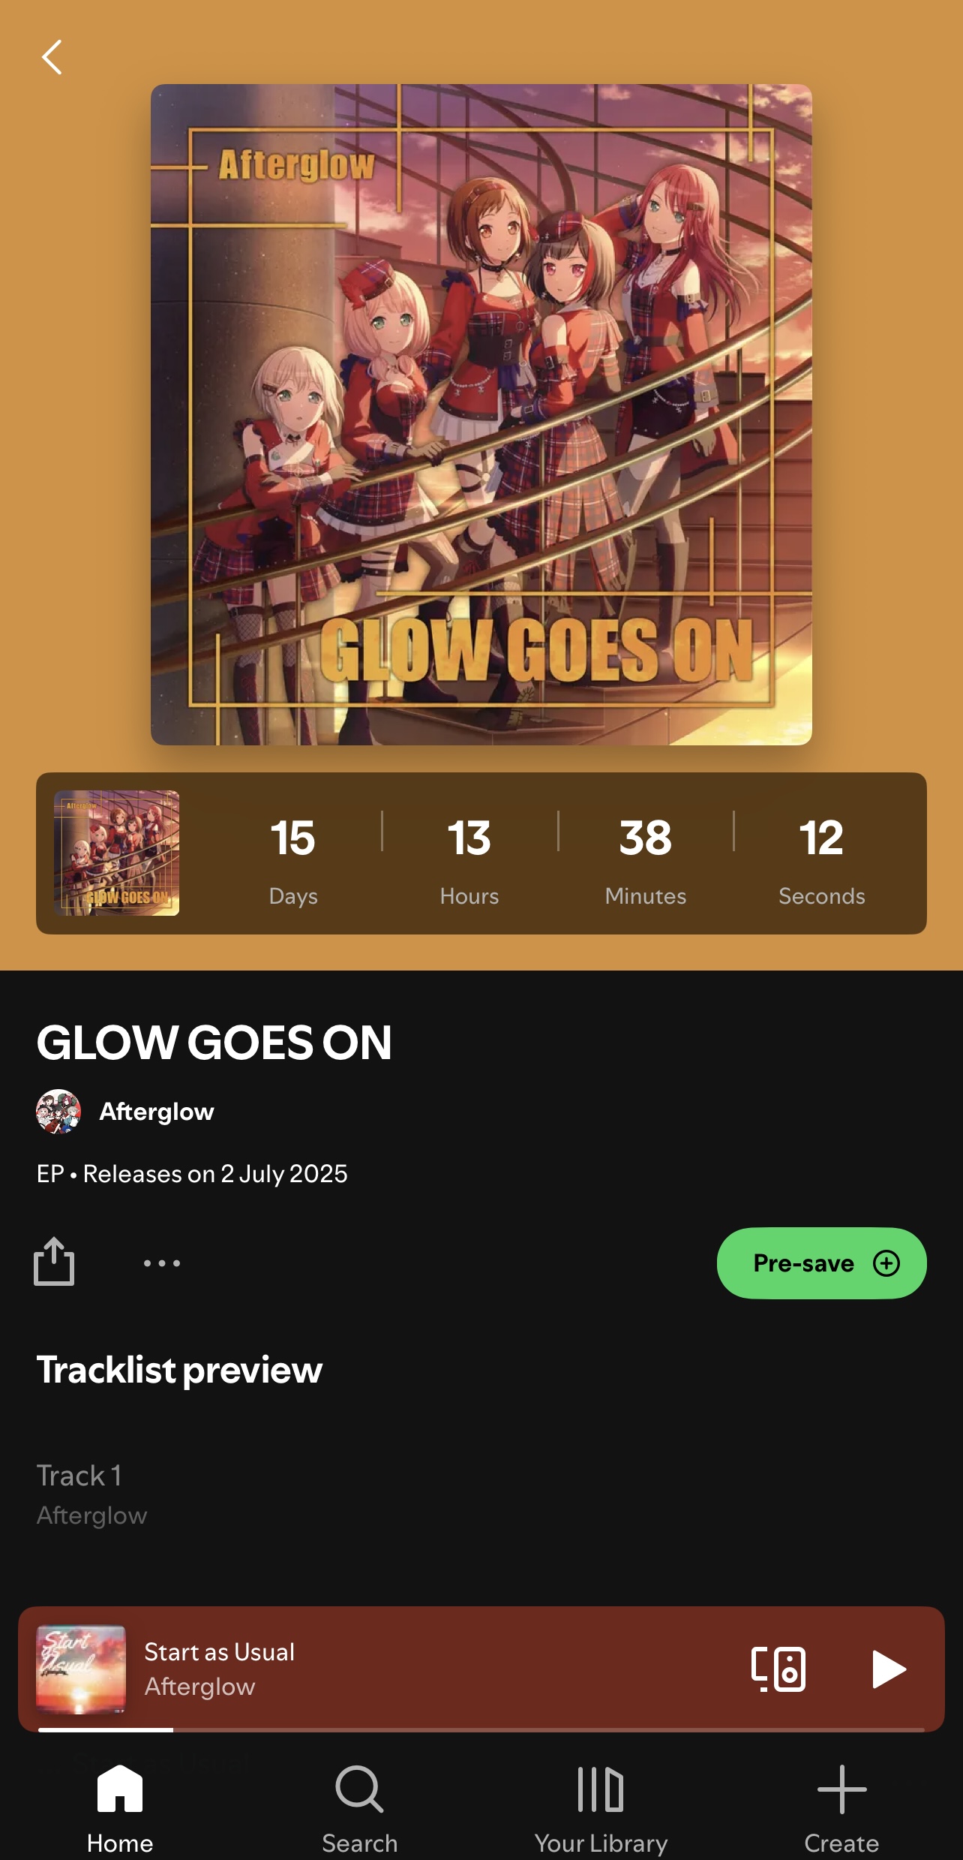Tap the 15 Days countdown counter
Viewport: 963px width, 1860px height.
[x=293, y=861]
